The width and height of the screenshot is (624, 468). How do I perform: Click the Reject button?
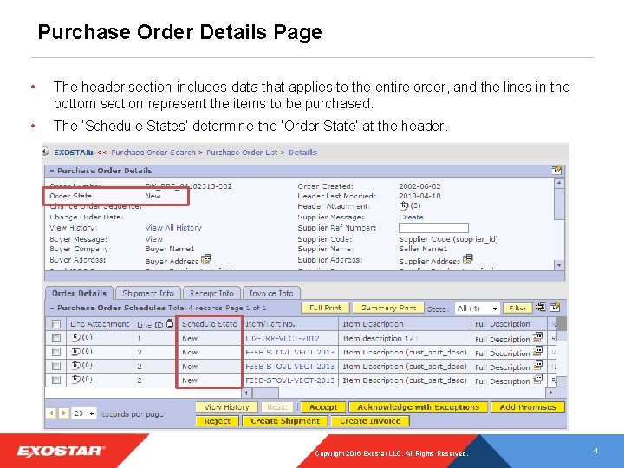pos(218,421)
